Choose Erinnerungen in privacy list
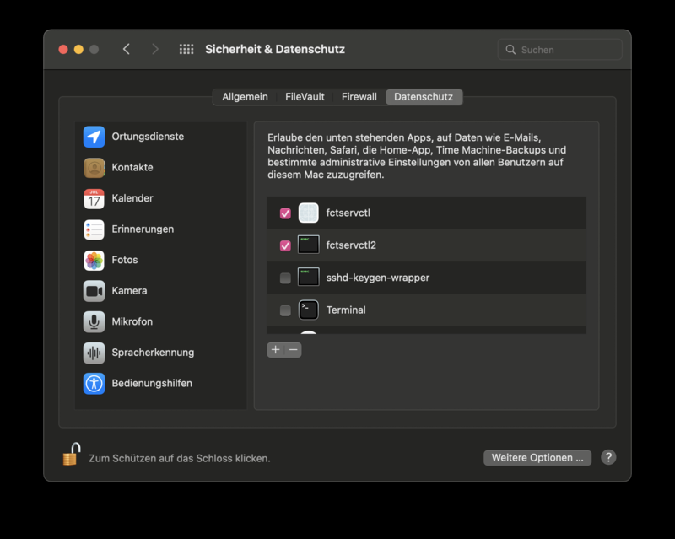This screenshot has height=539, width=675. [x=143, y=229]
